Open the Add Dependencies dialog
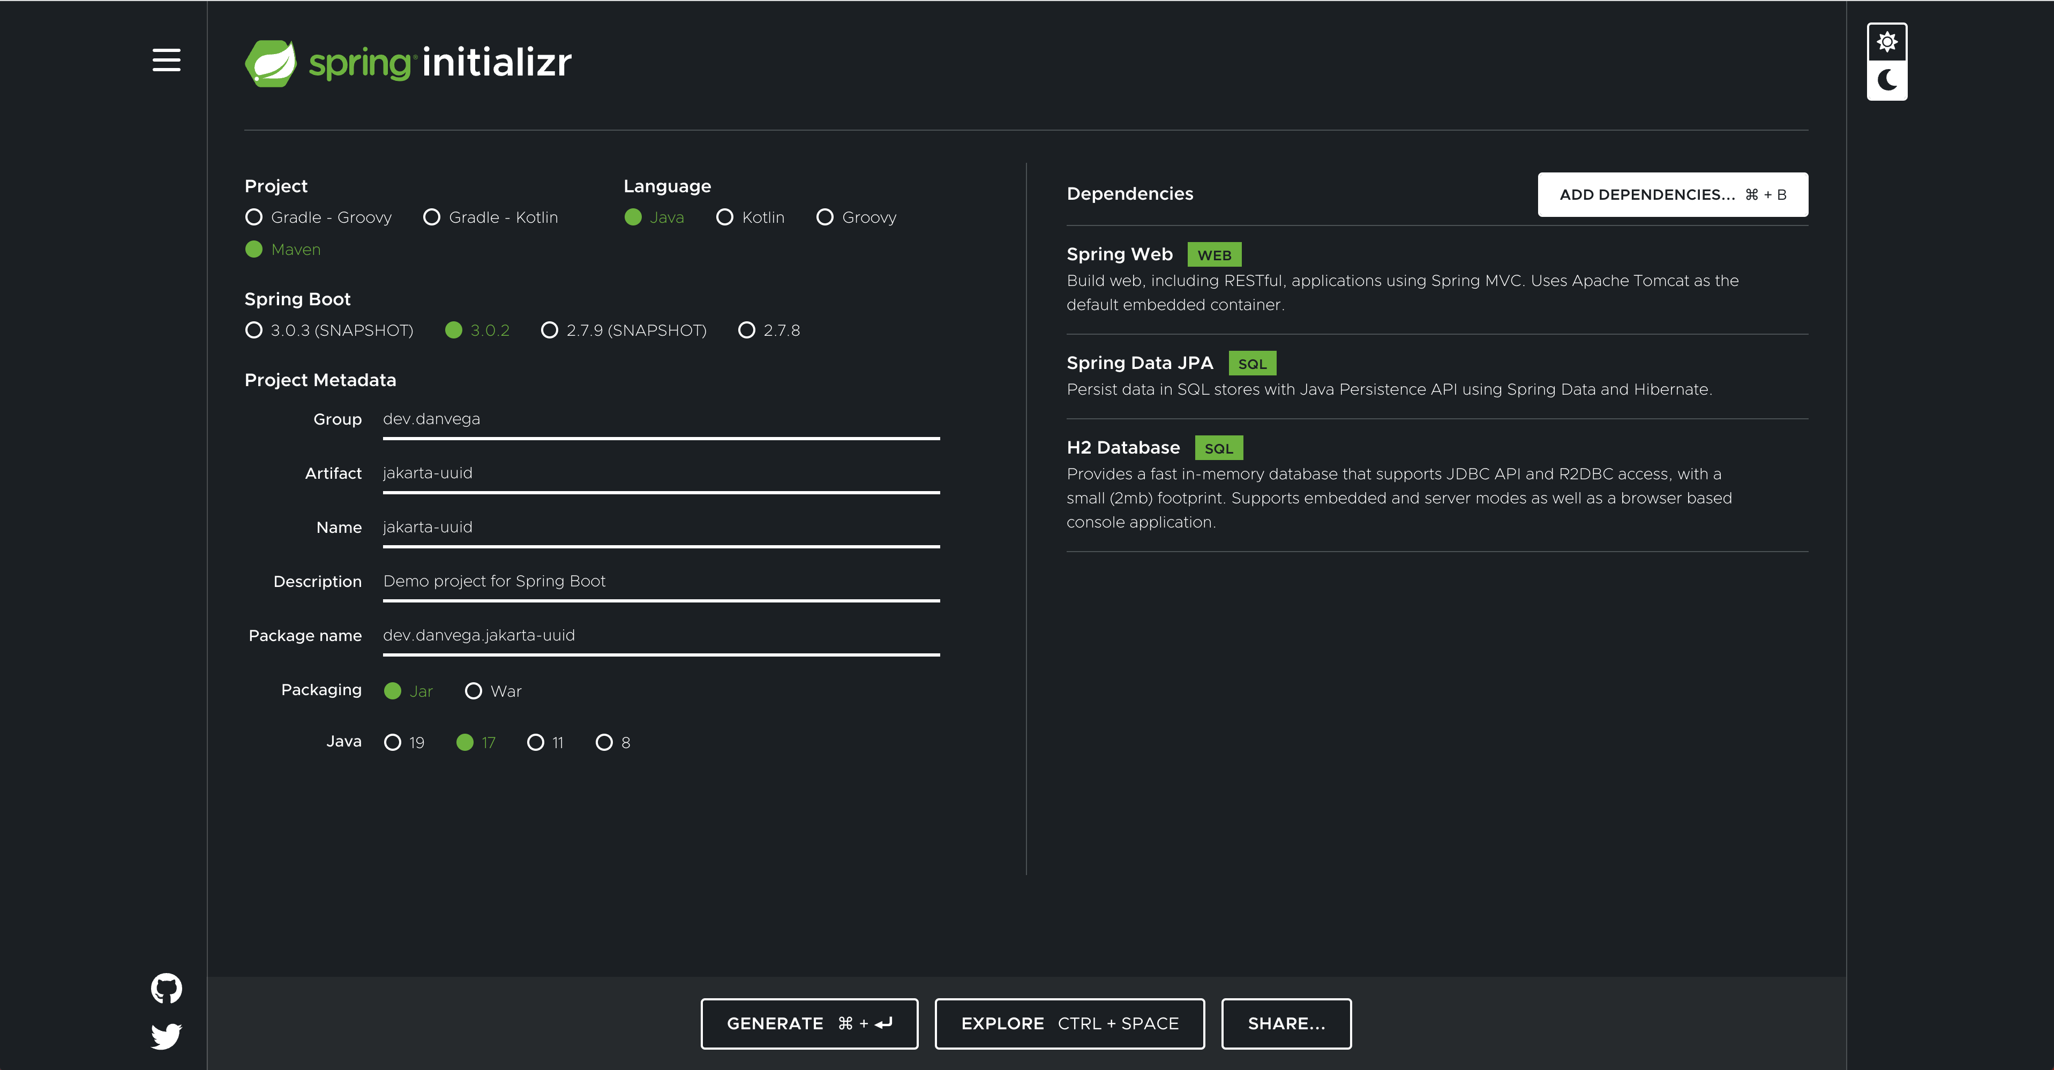The width and height of the screenshot is (2054, 1070). pyautogui.click(x=1672, y=194)
